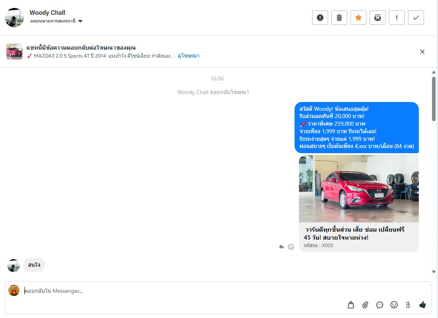Image resolution: width=438 pixels, height=318 pixels.
Task: Open the assign conversation dropdown under Woody Chall
Action: tap(56, 21)
